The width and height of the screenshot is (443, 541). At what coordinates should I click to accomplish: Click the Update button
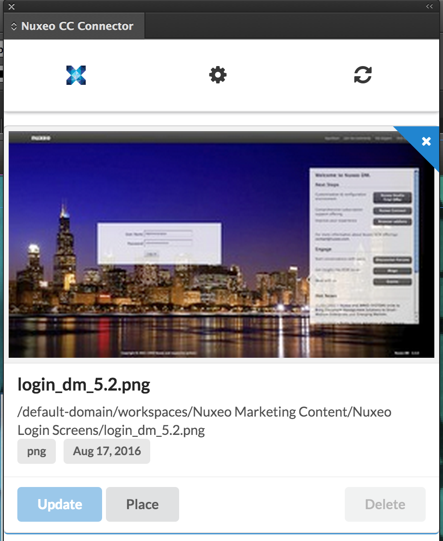point(60,504)
